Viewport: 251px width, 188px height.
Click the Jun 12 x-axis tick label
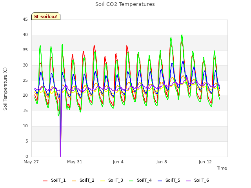[x=205, y=162]
